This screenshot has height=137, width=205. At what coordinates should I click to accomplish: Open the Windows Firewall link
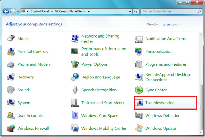click(33, 128)
